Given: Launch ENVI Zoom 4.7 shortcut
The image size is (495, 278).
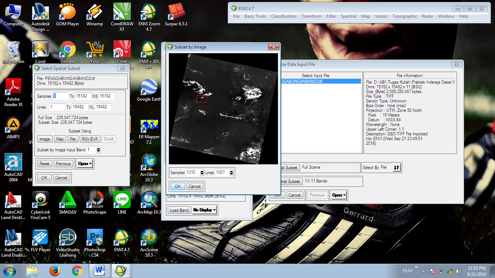Looking at the screenshot, I should point(149,17).
